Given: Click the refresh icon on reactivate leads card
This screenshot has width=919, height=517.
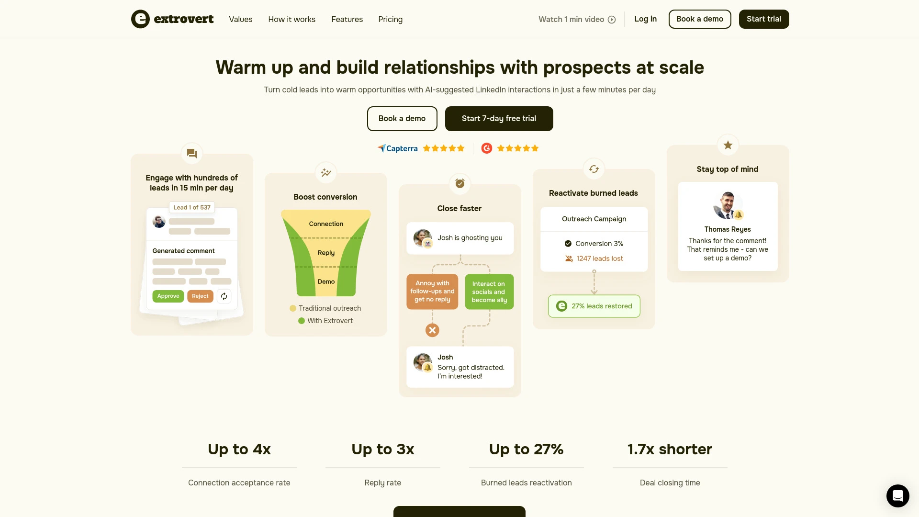Looking at the screenshot, I should pyautogui.click(x=594, y=169).
